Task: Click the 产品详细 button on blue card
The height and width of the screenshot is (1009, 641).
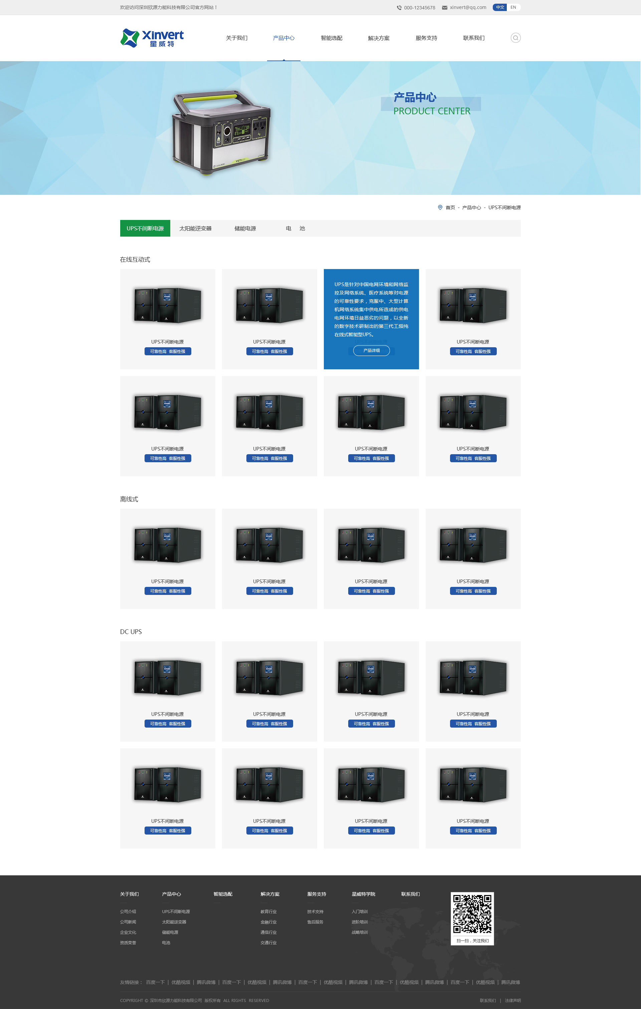Action: (371, 351)
